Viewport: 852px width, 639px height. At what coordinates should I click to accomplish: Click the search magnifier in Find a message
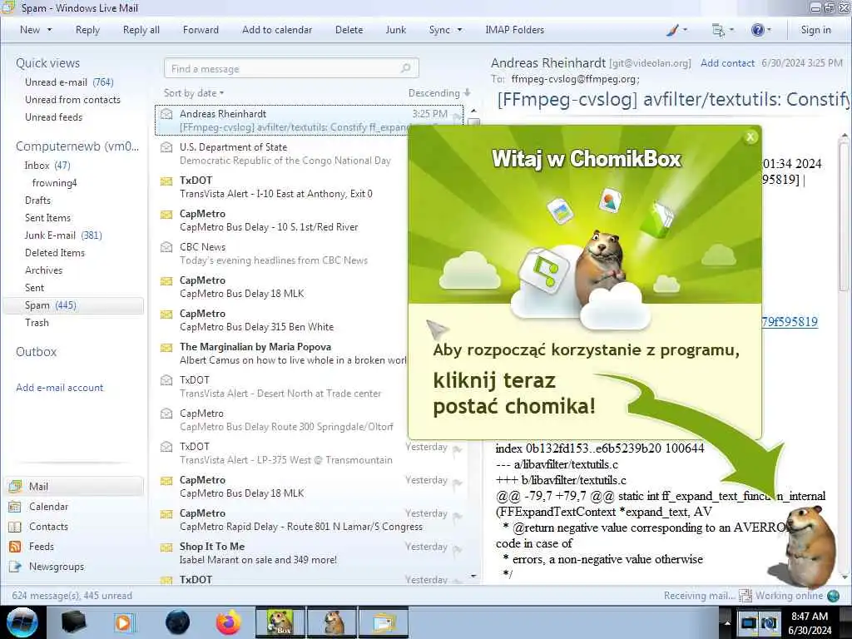405,68
